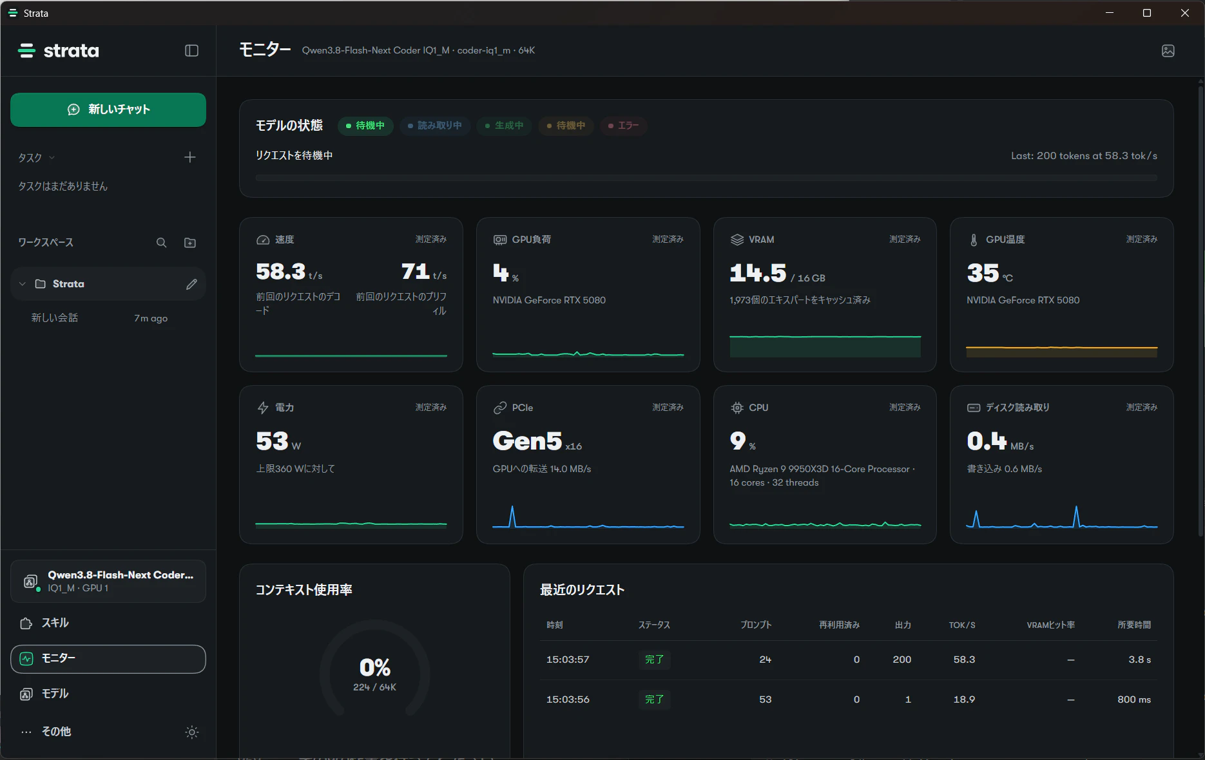Click the GPU icon on the GPU負荷 card
This screenshot has height=760, width=1205.
500,240
